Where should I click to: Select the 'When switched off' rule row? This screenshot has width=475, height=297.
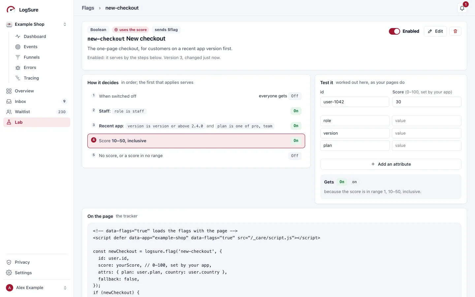coord(196,96)
